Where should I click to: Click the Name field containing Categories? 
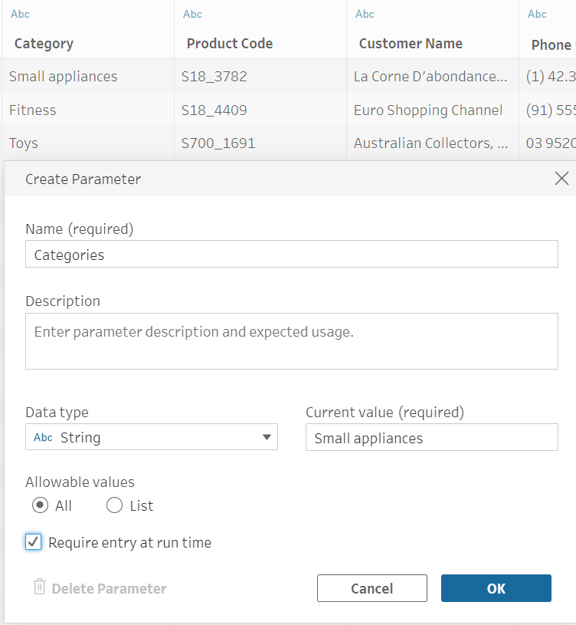point(291,255)
